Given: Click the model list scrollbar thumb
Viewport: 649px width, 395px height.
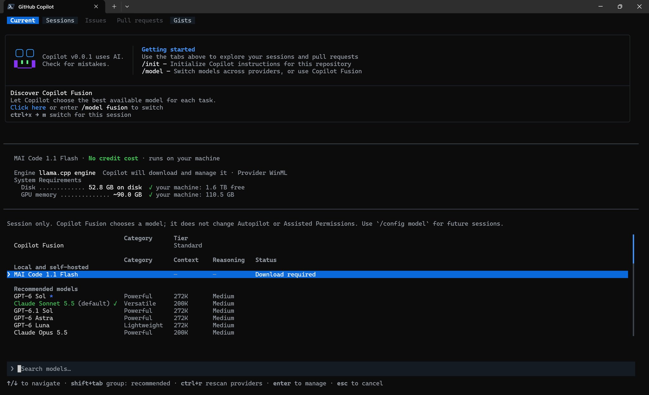Looking at the screenshot, I should 633,249.
